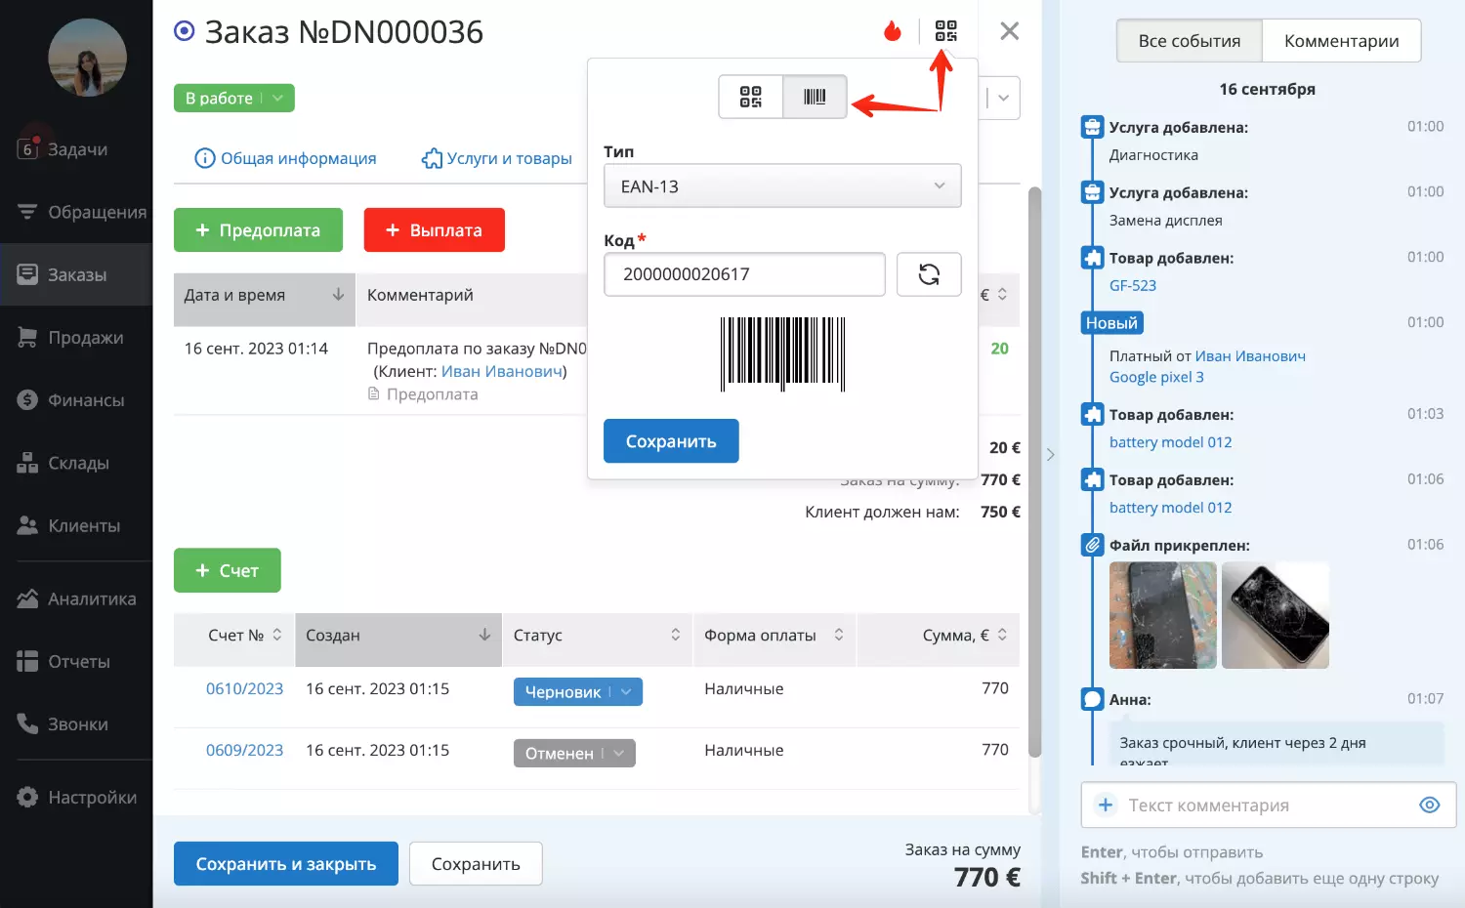Open invoice 0609/2023
Screen dimensions: 1465x908
tap(244, 750)
